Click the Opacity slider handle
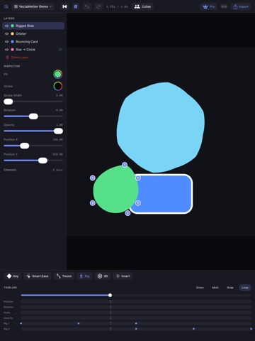This screenshot has height=341, width=255. click(x=58, y=131)
